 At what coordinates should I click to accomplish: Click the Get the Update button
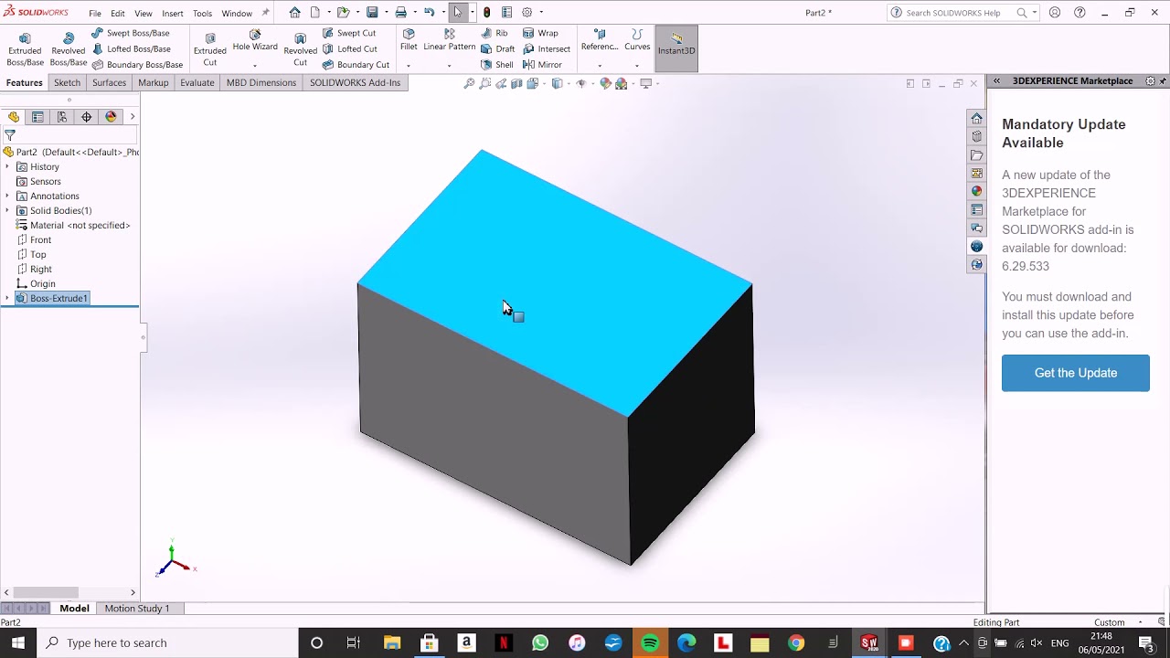click(1076, 373)
